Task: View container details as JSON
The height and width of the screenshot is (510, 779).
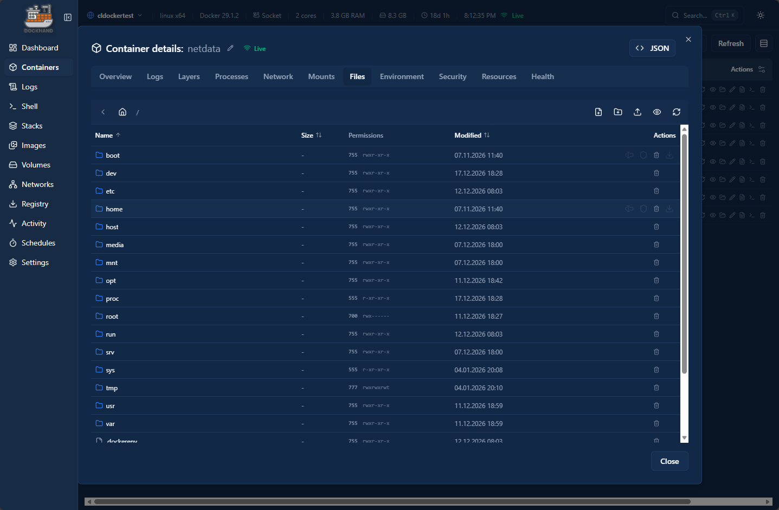Action: pyautogui.click(x=652, y=48)
